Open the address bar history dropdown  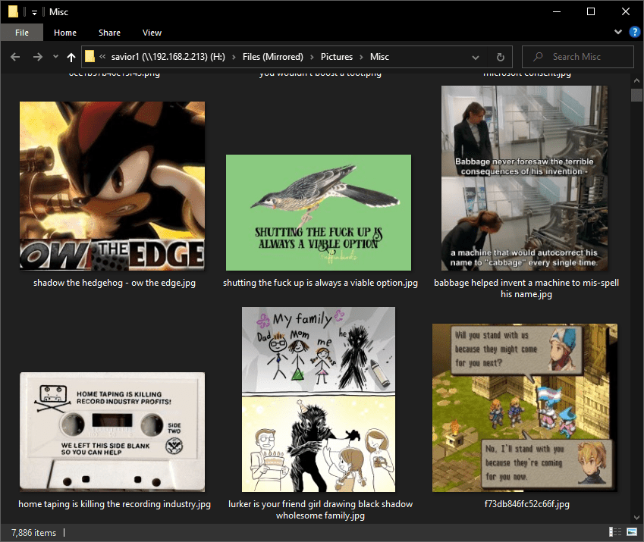pyautogui.click(x=476, y=57)
